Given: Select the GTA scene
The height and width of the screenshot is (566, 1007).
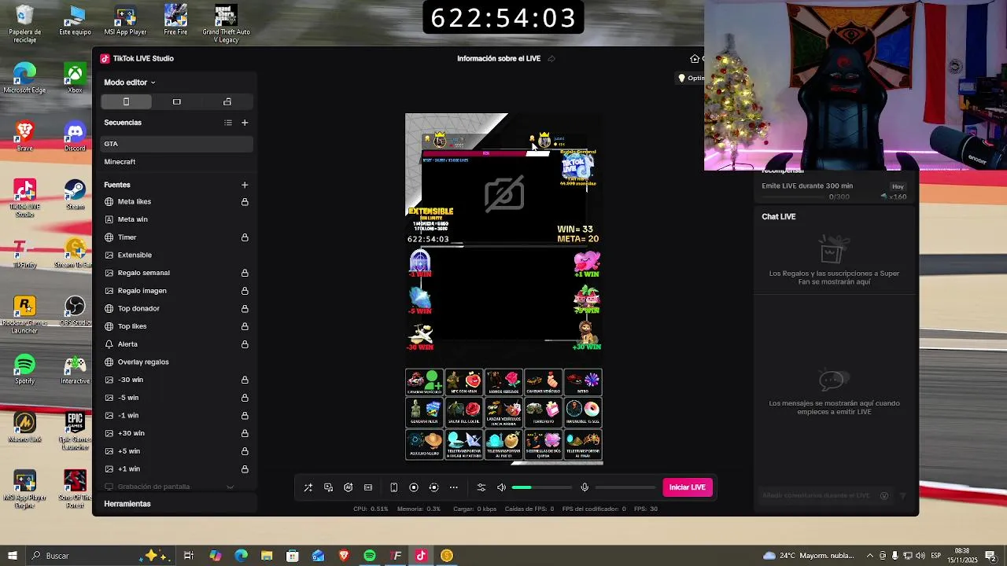Looking at the screenshot, I should pos(177,144).
